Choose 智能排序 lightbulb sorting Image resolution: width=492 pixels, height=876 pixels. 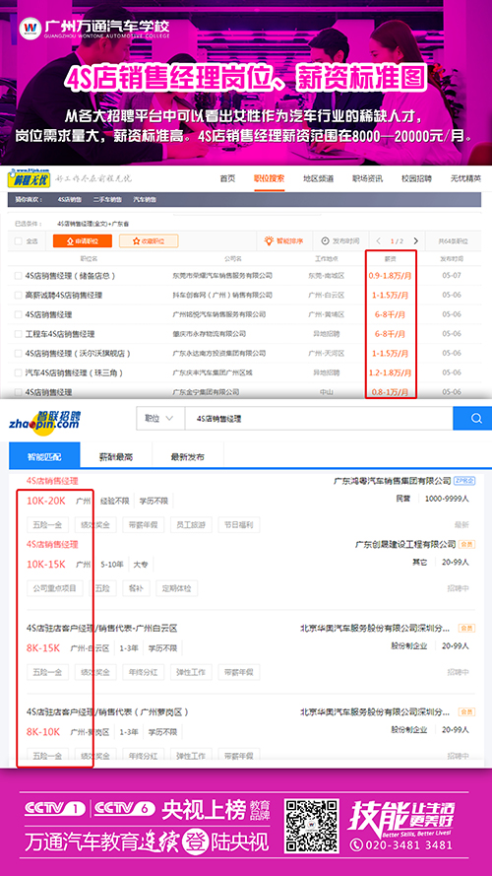[x=284, y=240]
